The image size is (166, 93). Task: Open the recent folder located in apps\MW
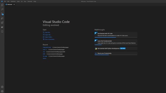coord(44,52)
